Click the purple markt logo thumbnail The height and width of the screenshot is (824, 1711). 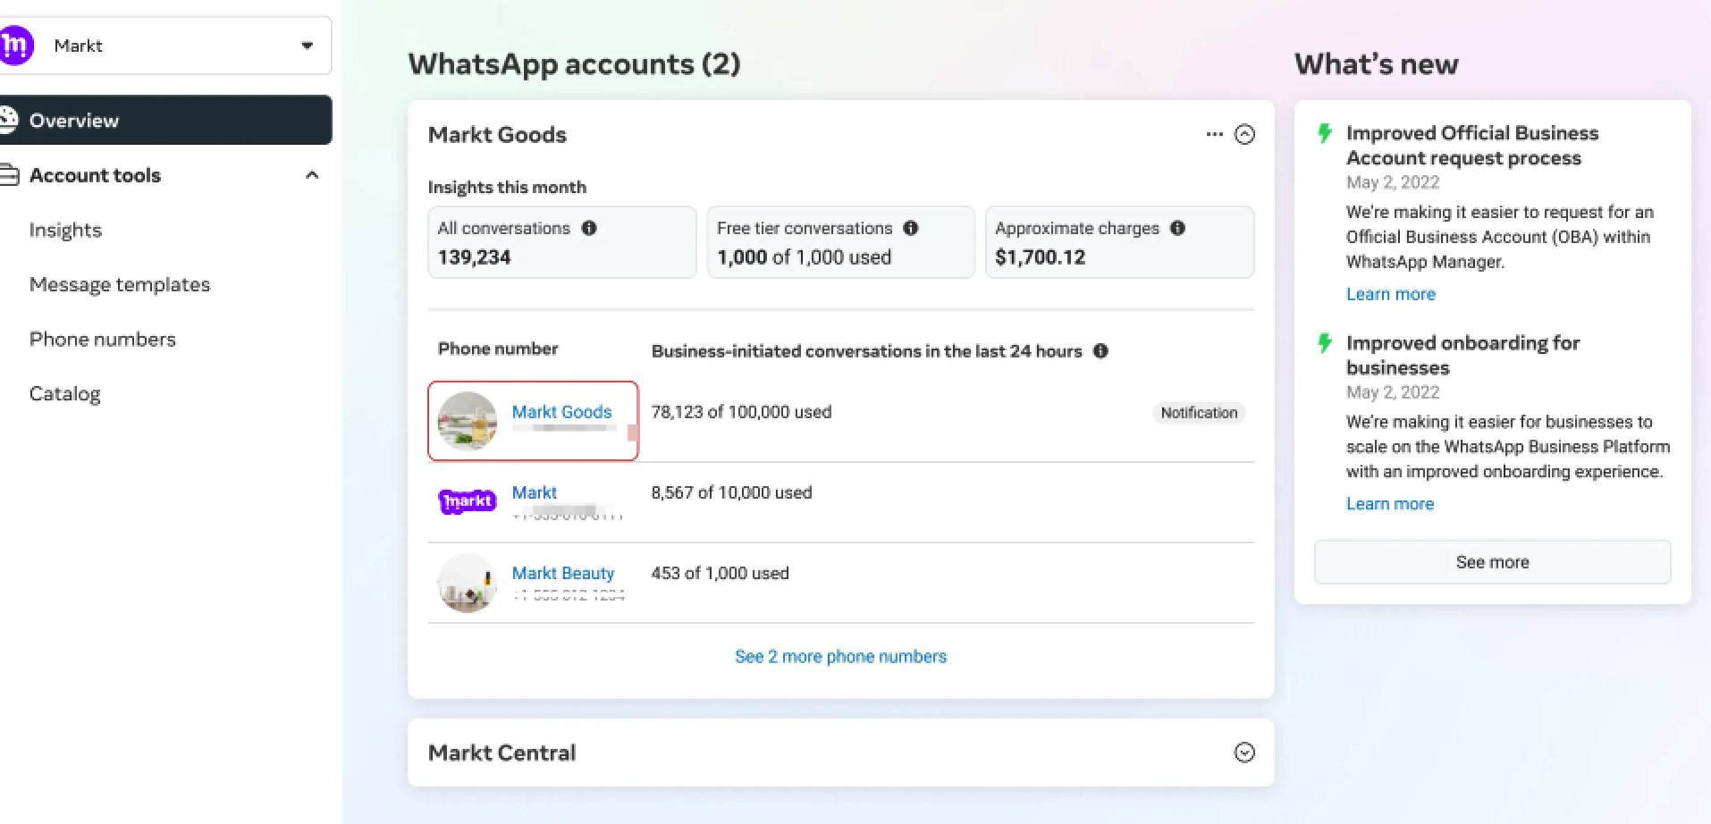467,501
